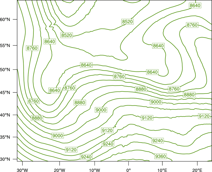Click the 10°W longitude axis label
This screenshot has width=212, height=172.
[x=95, y=170]
